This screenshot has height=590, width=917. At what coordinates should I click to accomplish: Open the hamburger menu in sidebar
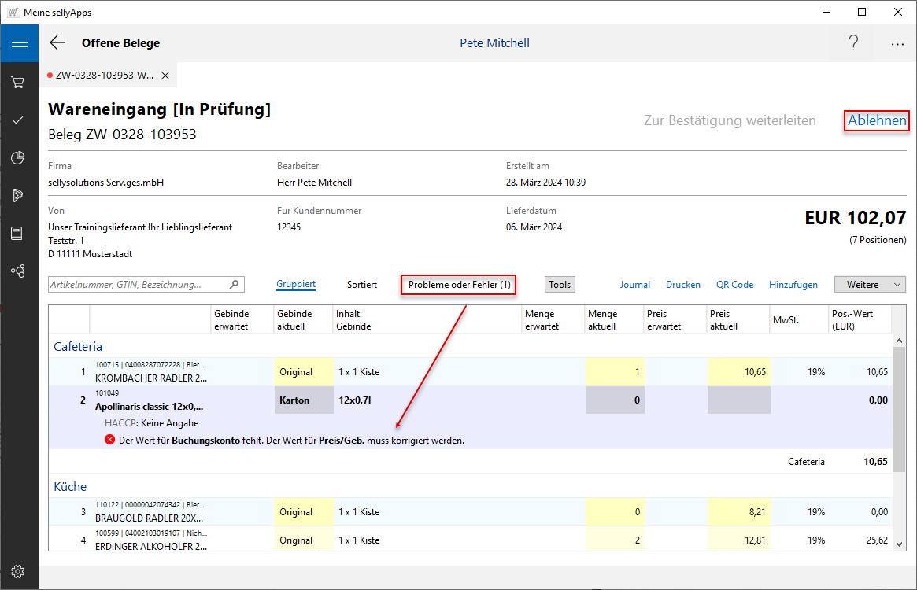point(19,43)
